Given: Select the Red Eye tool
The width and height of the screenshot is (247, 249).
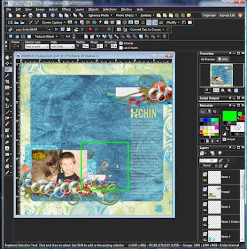Looking at the screenshot, I should [x=7, y=93].
